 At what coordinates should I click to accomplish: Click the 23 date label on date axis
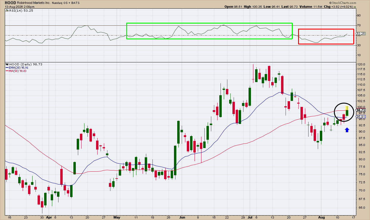26,218
